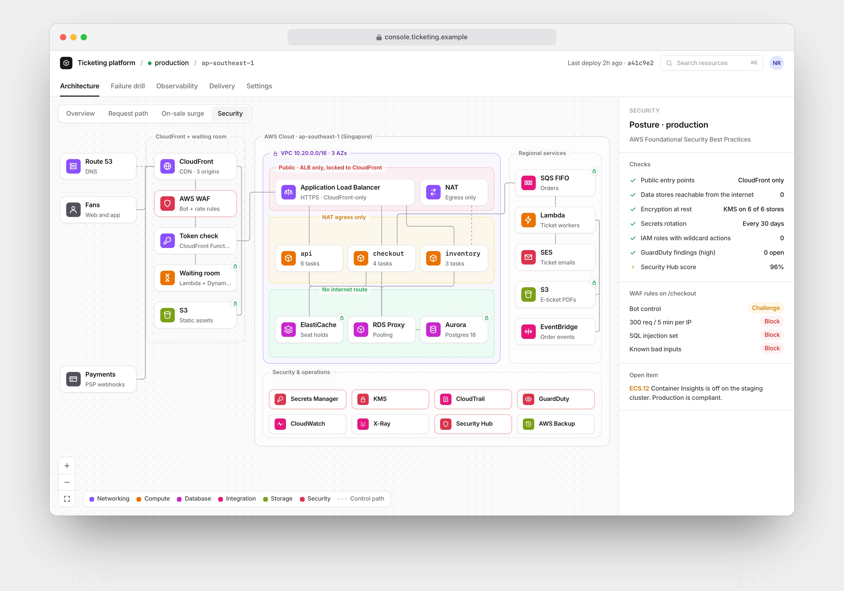Click the Secrets Manager key icon

tap(280, 399)
